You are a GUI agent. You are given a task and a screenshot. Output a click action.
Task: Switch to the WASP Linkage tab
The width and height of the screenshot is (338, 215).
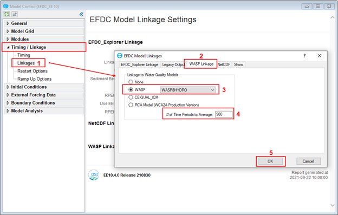tap(201, 64)
